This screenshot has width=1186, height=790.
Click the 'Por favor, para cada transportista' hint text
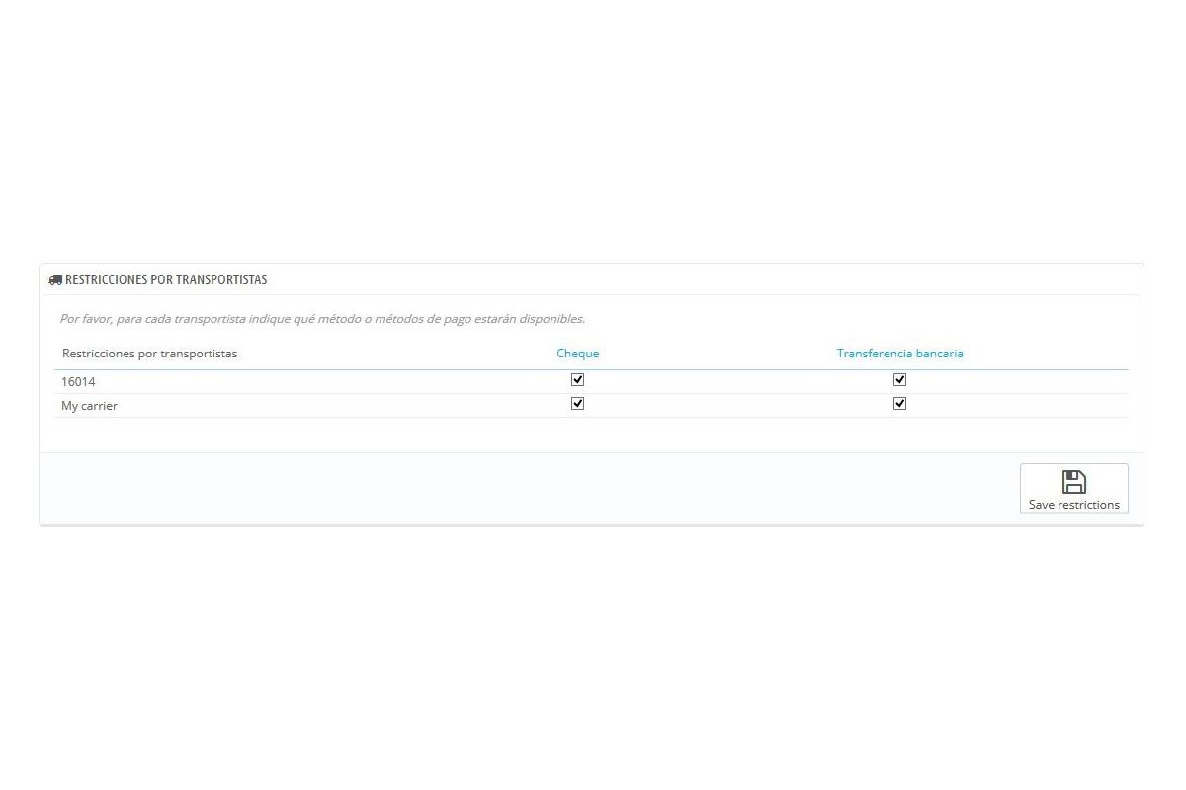[x=322, y=319]
